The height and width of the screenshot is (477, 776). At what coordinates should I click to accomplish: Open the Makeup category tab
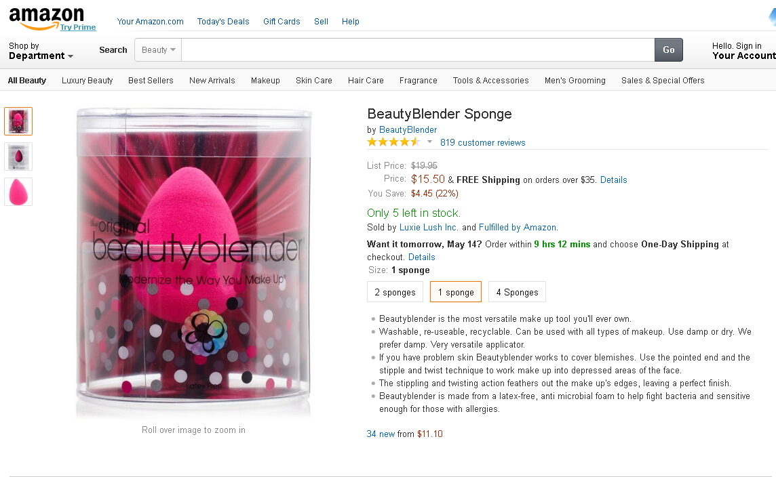[x=265, y=80]
